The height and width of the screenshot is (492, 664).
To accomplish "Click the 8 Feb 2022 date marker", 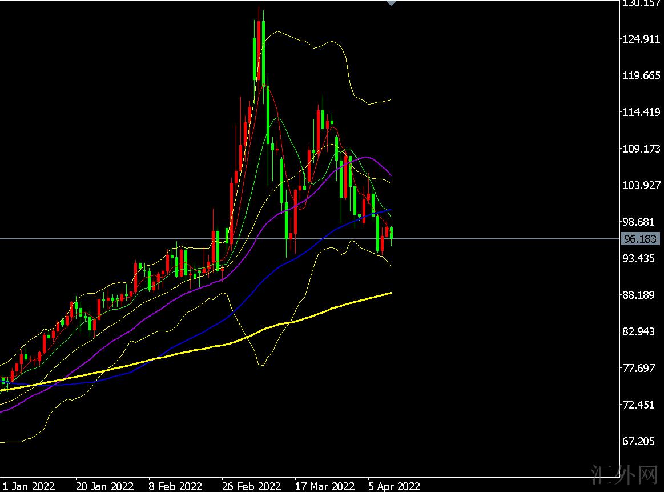I will coord(175,486).
